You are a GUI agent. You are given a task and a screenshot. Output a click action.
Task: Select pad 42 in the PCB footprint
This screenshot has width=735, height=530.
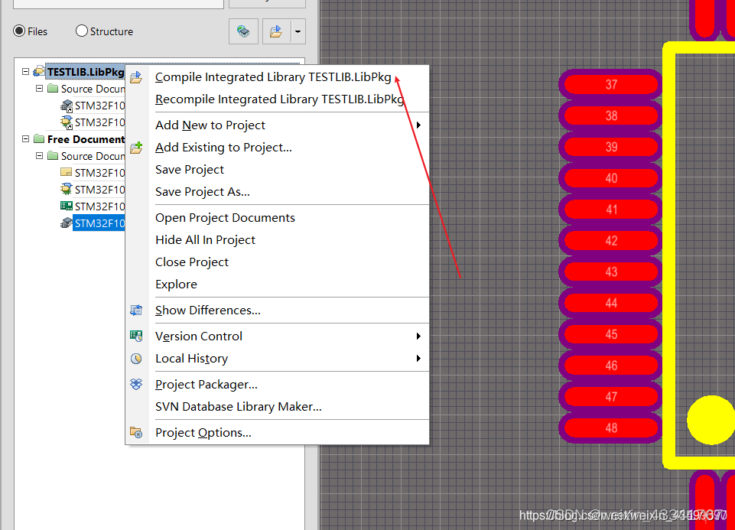click(611, 241)
